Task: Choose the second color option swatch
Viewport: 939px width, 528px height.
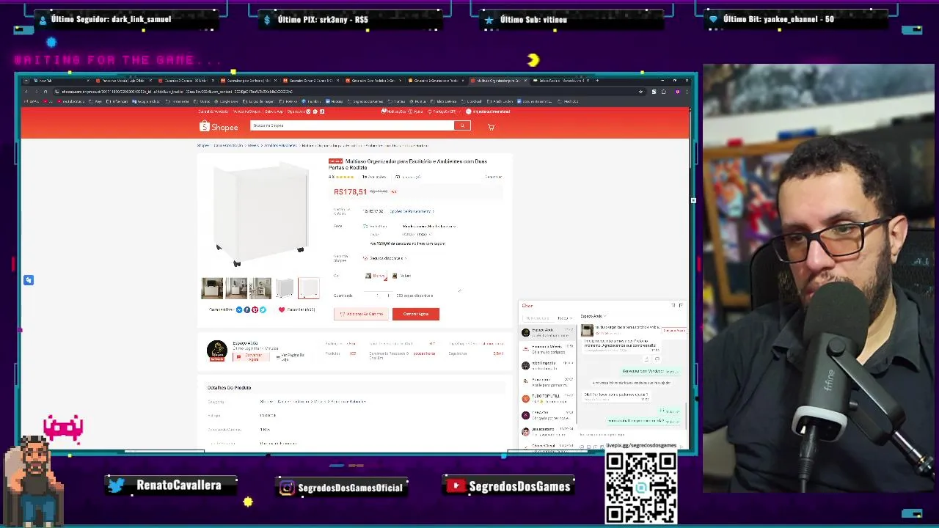Action: click(402, 276)
